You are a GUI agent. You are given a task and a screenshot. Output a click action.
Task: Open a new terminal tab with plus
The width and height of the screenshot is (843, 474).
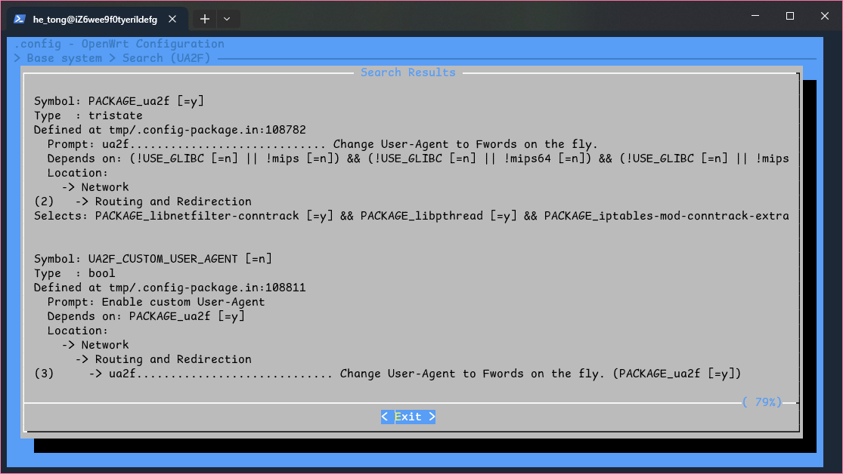click(x=204, y=19)
